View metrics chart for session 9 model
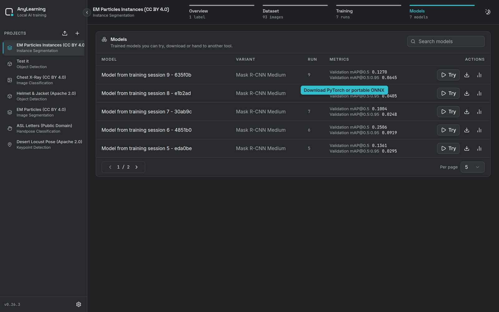This screenshot has width=499, height=312. click(x=479, y=75)
